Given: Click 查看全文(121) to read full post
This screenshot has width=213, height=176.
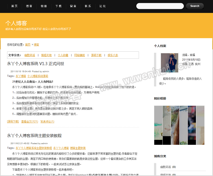Looking at the screenshot, I should point(29,121).
